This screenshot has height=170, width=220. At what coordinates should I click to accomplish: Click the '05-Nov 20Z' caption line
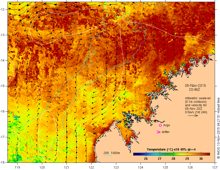[193, 109]
